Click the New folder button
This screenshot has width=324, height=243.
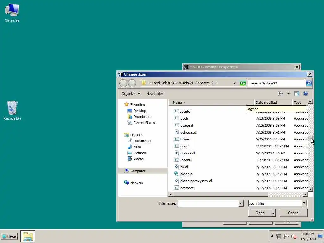click(x=155, y=94)
